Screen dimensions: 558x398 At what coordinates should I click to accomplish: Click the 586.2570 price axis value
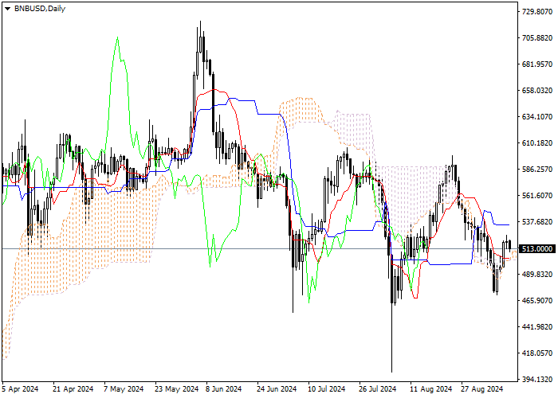(x=537, y=170)
